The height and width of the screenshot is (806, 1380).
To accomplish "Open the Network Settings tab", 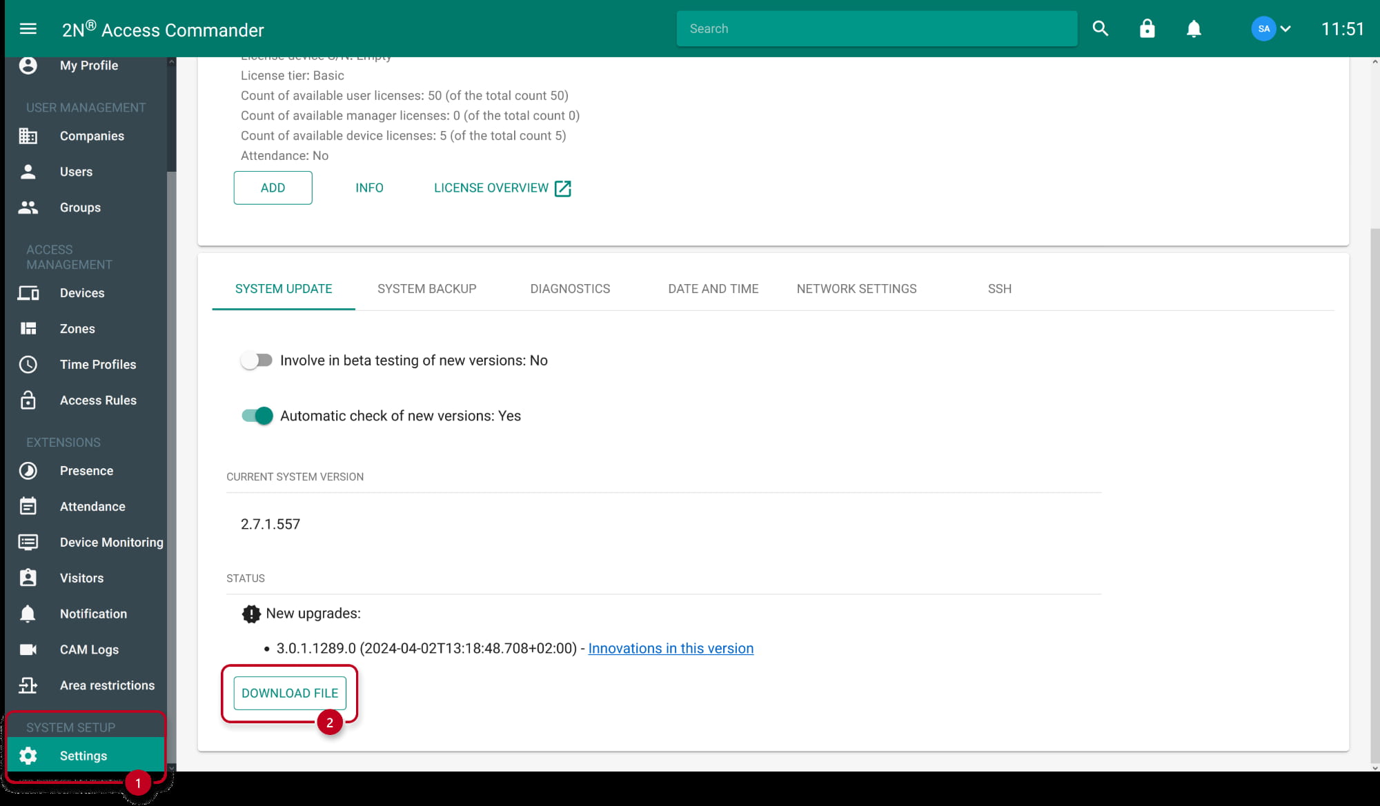I will [x=856, y=289].
